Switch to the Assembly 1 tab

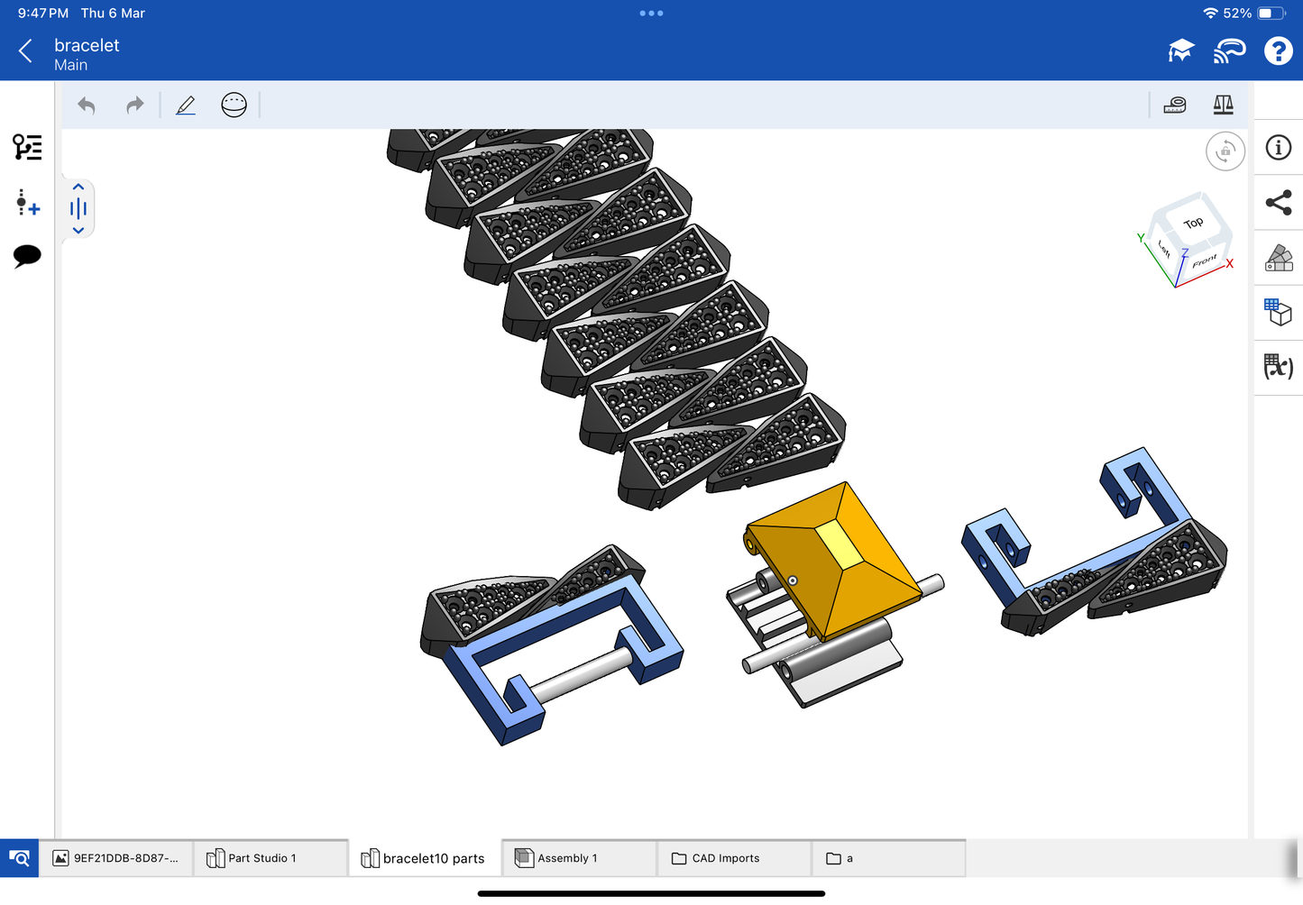(567, 858)
